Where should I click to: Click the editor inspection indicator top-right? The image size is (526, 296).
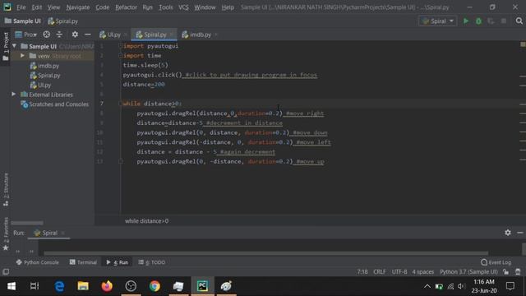(x=523, y=44)
